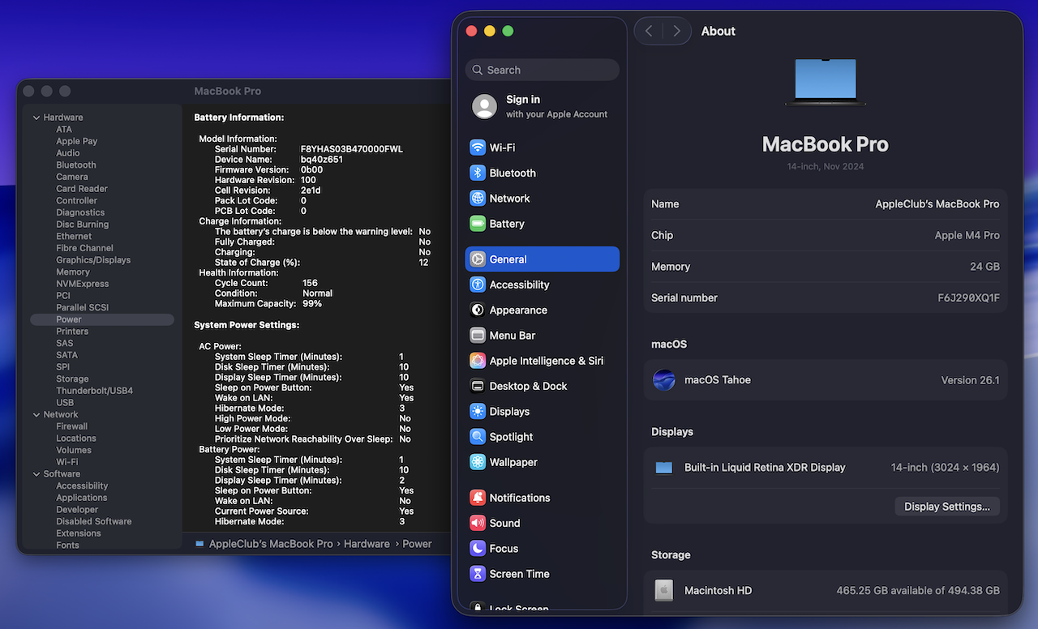Open Apple Intelligence & Siri icon
The image size is (1038, 629).
point(478,361)
